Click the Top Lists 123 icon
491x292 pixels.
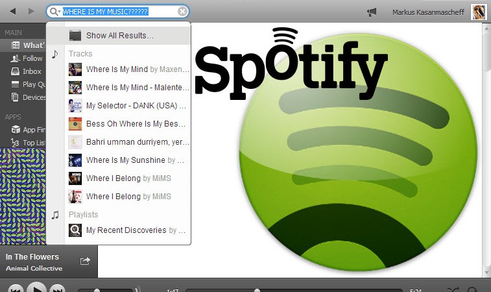(15, 143)
